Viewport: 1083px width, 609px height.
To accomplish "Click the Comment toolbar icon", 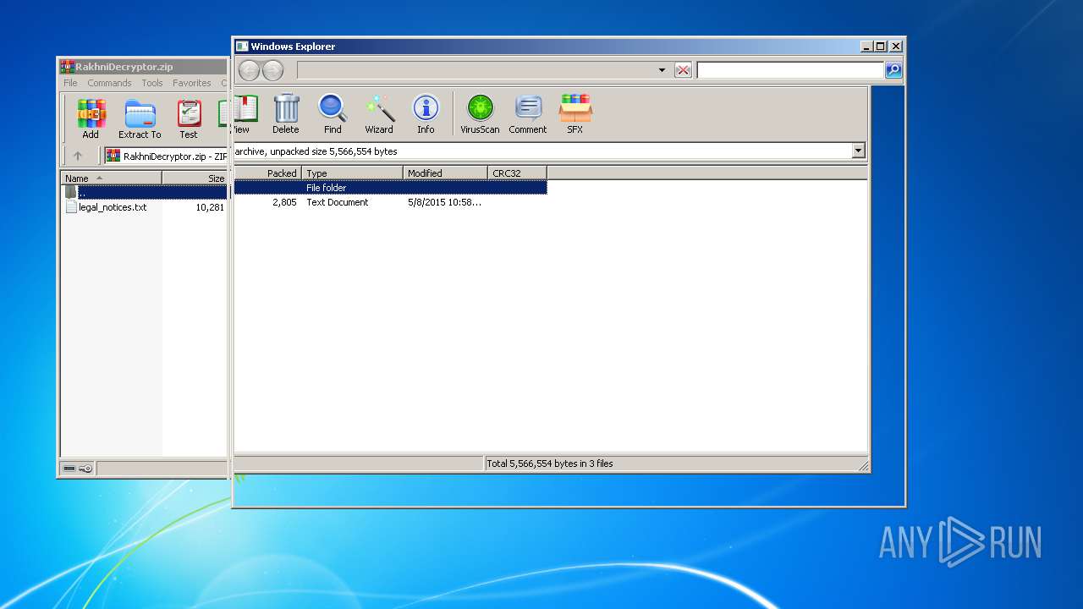I will 528,108.
